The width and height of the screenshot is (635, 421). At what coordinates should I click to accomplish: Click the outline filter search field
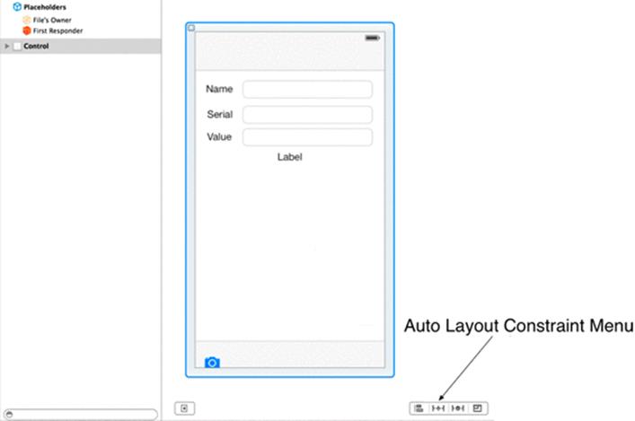(x=81, y=414)
